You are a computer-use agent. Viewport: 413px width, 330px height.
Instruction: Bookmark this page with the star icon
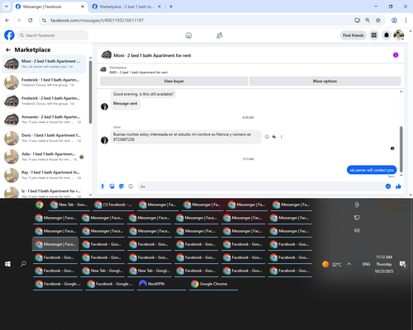pos(378,20)
